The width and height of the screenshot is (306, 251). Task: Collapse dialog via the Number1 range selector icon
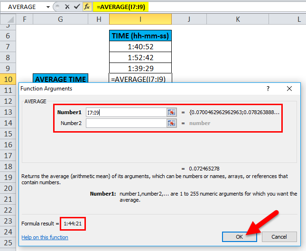point(172,112)
